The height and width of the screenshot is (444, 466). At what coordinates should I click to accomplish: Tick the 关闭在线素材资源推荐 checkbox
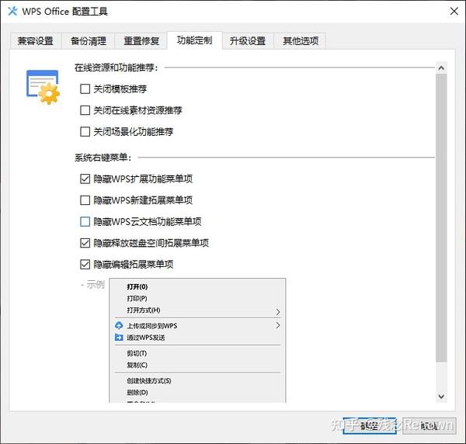click(85, 110)
